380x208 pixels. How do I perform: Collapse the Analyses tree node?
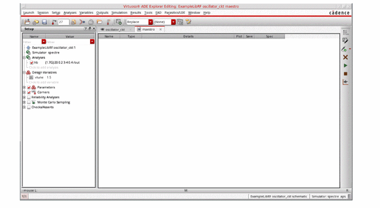click(24, 58)
